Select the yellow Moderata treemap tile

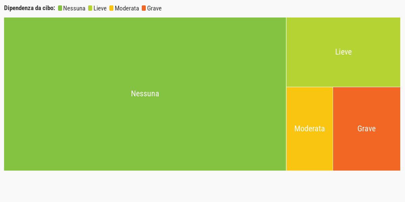(x=309, y=129)
